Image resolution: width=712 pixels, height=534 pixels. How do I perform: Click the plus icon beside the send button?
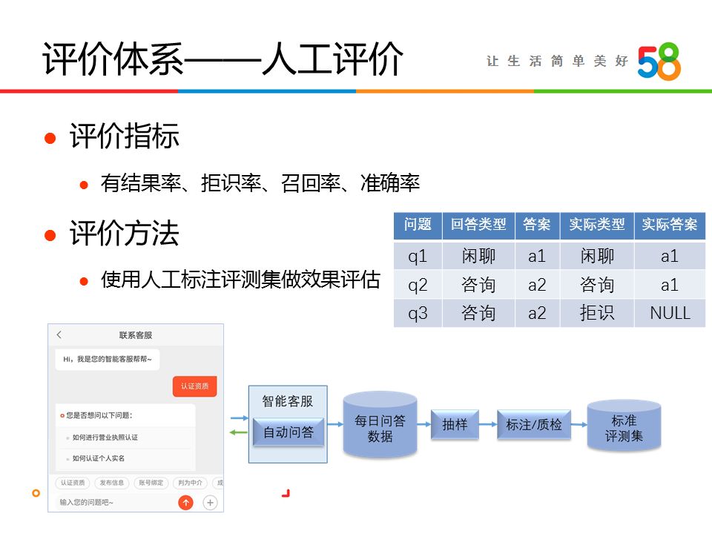pos(210,502)
